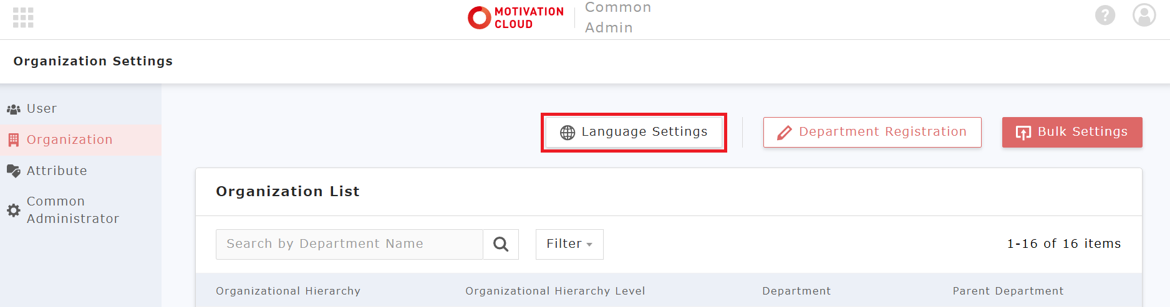Go to the User menu item

point(41,109)
